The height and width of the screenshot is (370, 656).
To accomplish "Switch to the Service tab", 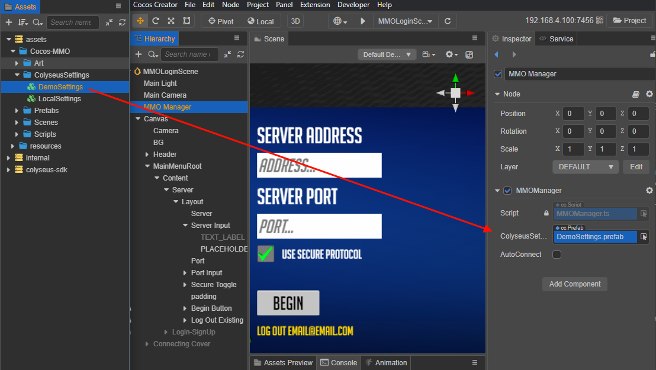I will point(561,39).
